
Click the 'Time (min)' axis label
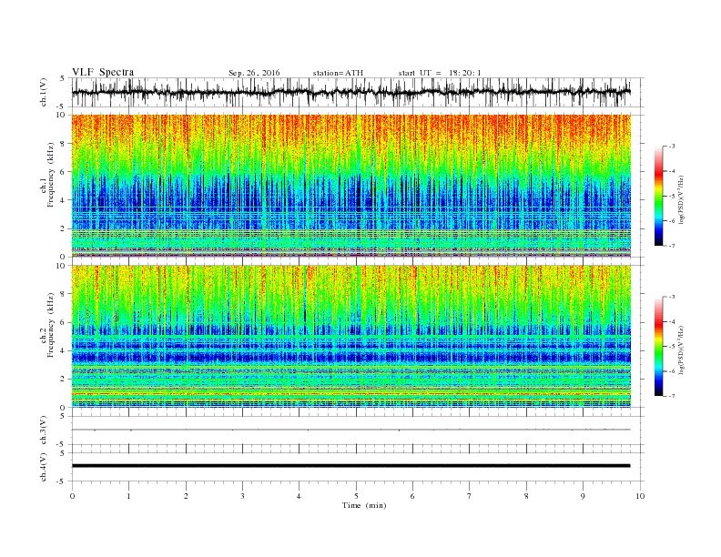(364, 505)
